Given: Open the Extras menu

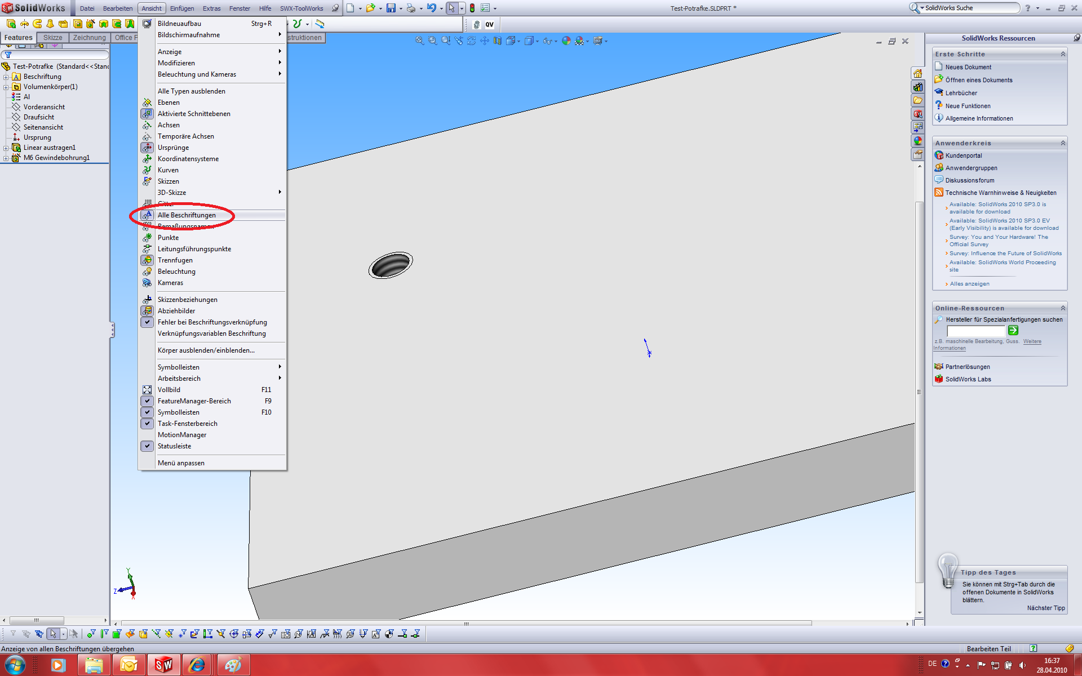Looking at the screenshot, I should pyautogui.click(x=212, y=8).
